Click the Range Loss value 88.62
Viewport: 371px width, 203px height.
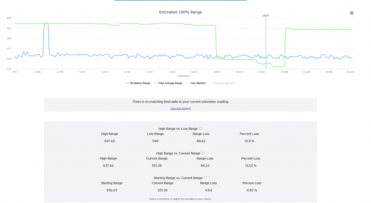(x=201, y=141)
